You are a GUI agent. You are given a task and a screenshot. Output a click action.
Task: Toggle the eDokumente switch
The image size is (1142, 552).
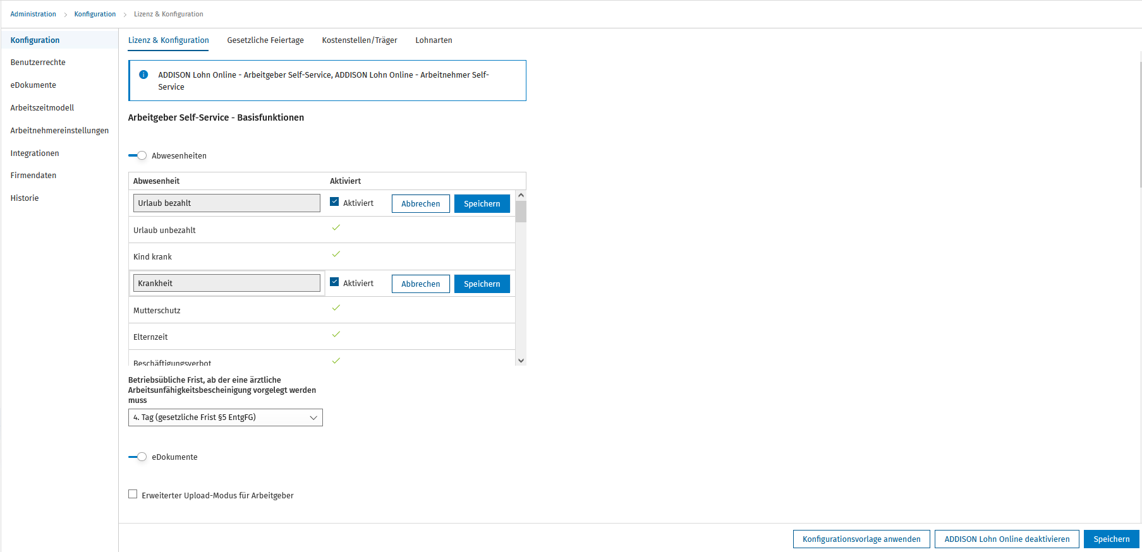pos(137,457)
